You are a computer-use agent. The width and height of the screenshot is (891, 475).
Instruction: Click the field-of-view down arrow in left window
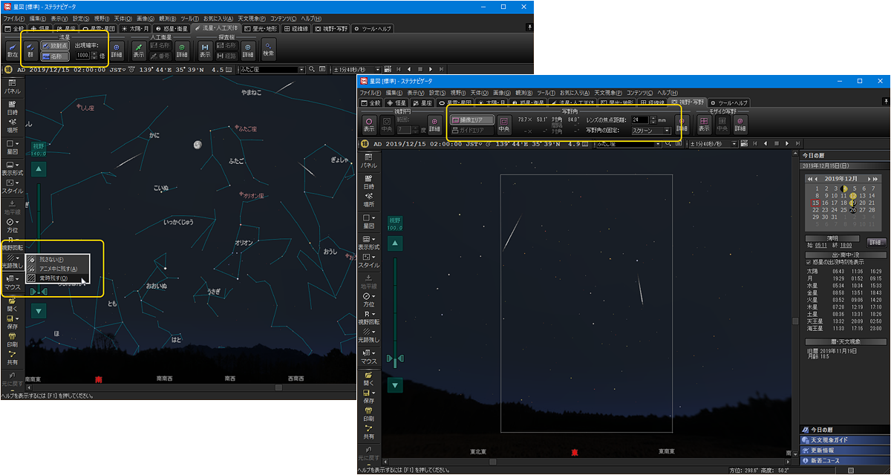[x=39, y=311]
